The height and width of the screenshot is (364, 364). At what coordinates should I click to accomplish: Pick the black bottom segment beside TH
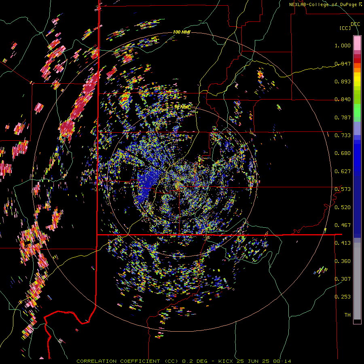[x=357, y=321]
